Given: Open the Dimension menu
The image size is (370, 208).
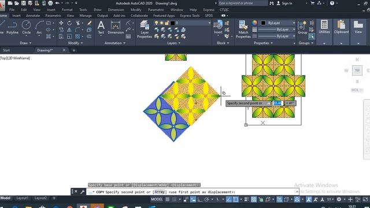Looking at the screenshot, I should tap(116, 10).
